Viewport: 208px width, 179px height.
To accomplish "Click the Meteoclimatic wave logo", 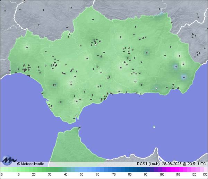I will click(9, 160).
